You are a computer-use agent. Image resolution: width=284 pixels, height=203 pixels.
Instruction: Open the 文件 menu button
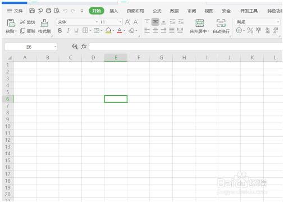(15, 11)
